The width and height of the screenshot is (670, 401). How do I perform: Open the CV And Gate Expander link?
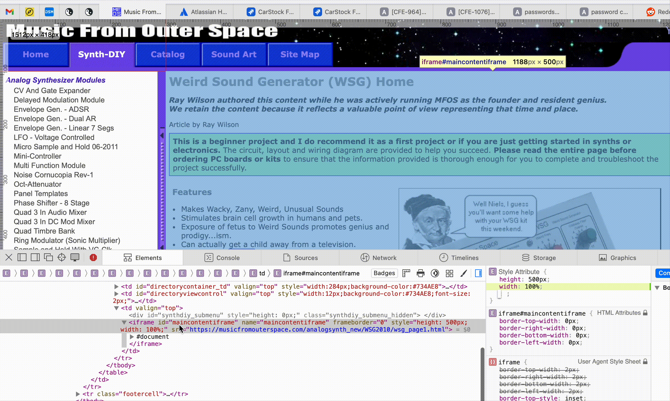tap(52, 91)
